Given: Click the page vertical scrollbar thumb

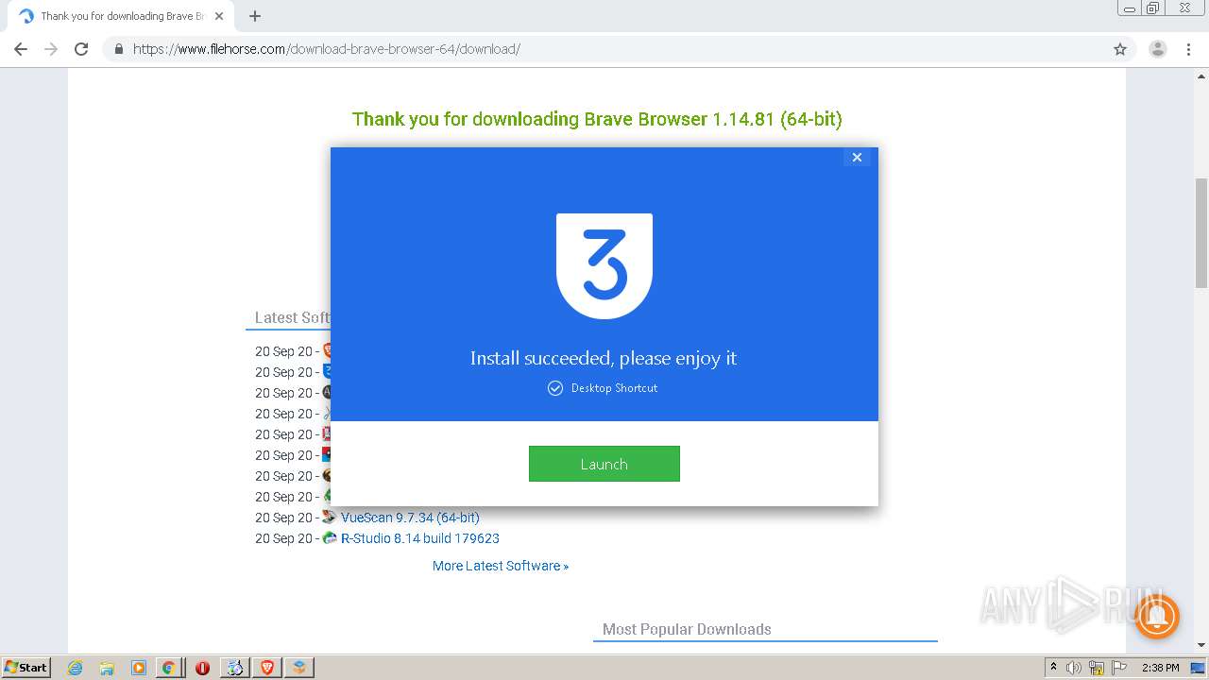Looking at the screenshot, I should (1201, 231).
